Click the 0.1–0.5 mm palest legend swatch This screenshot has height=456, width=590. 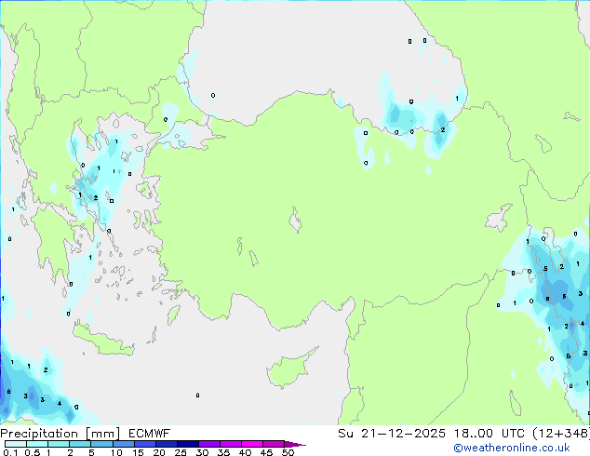[x=16, y=444]
